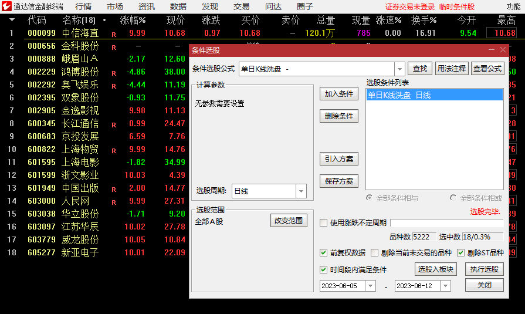525x314 pixels.
Task: Click the 选股入板块 button
Action: (436, 269)
